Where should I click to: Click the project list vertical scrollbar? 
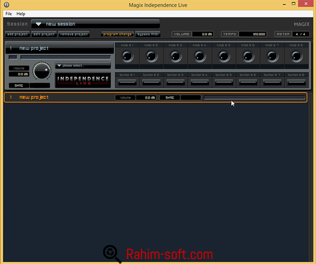pos(310,177)
